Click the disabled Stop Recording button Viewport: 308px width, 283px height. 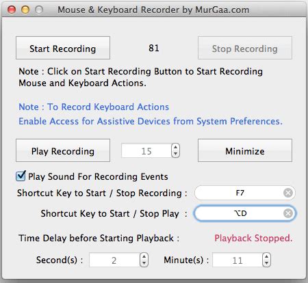click(245, 48)
